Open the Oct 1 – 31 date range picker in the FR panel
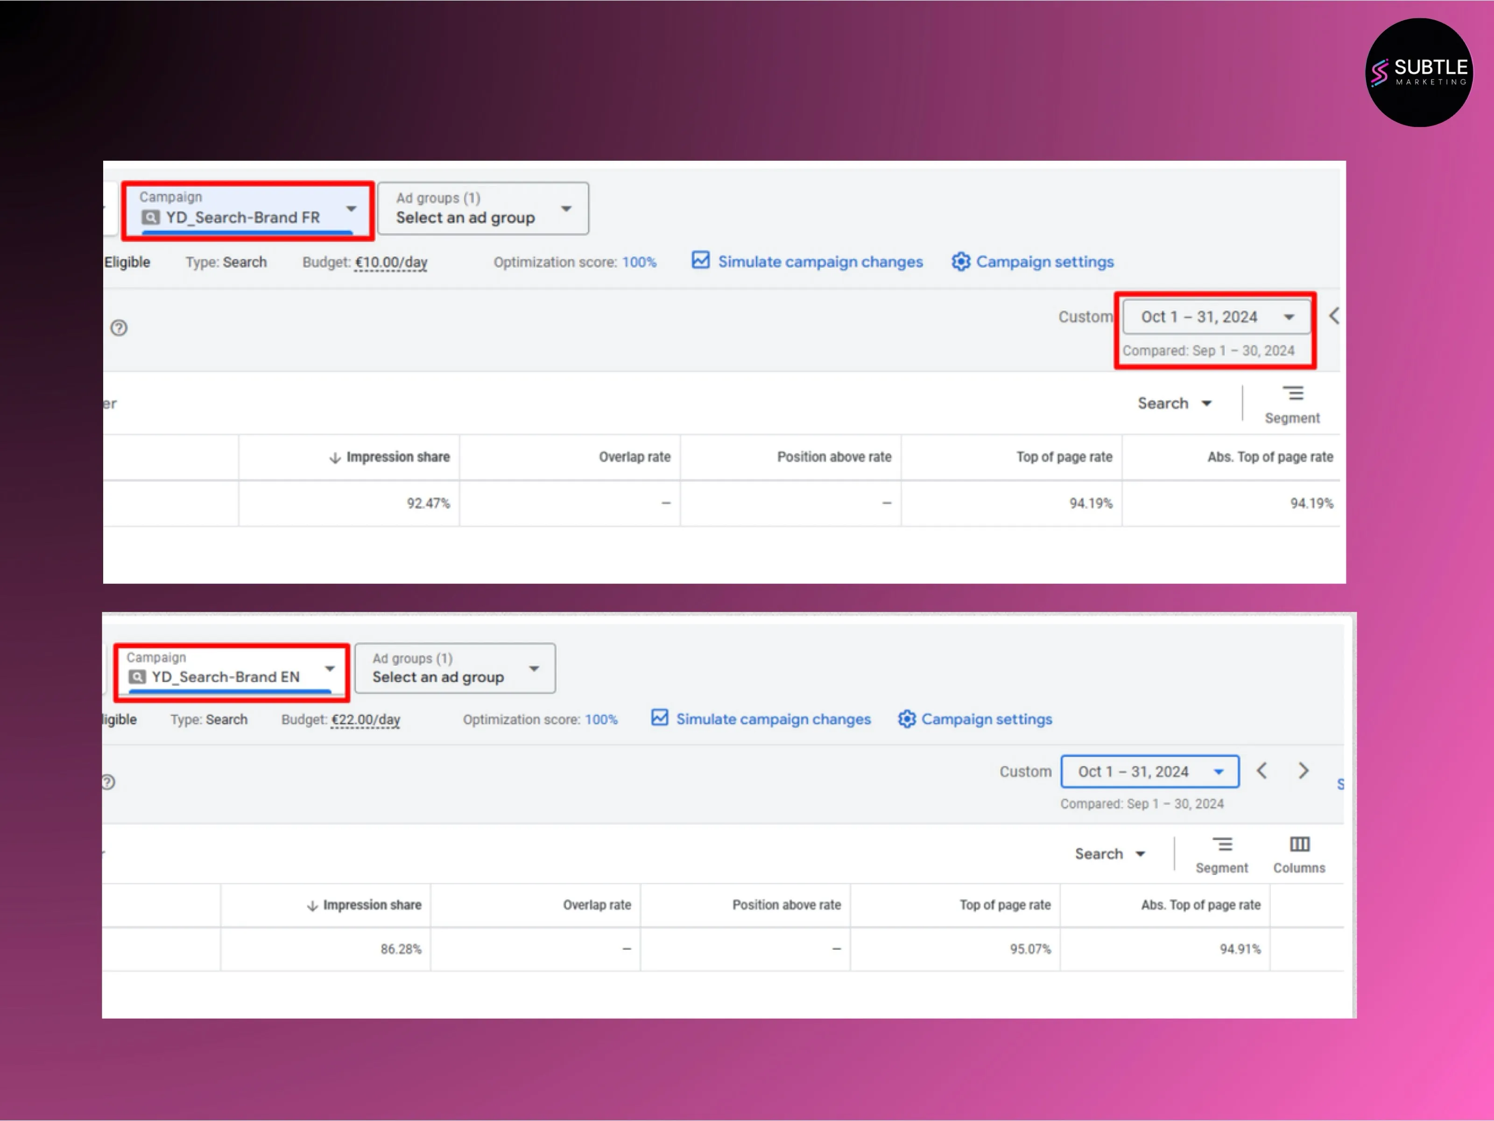 tap(1216, 317)
